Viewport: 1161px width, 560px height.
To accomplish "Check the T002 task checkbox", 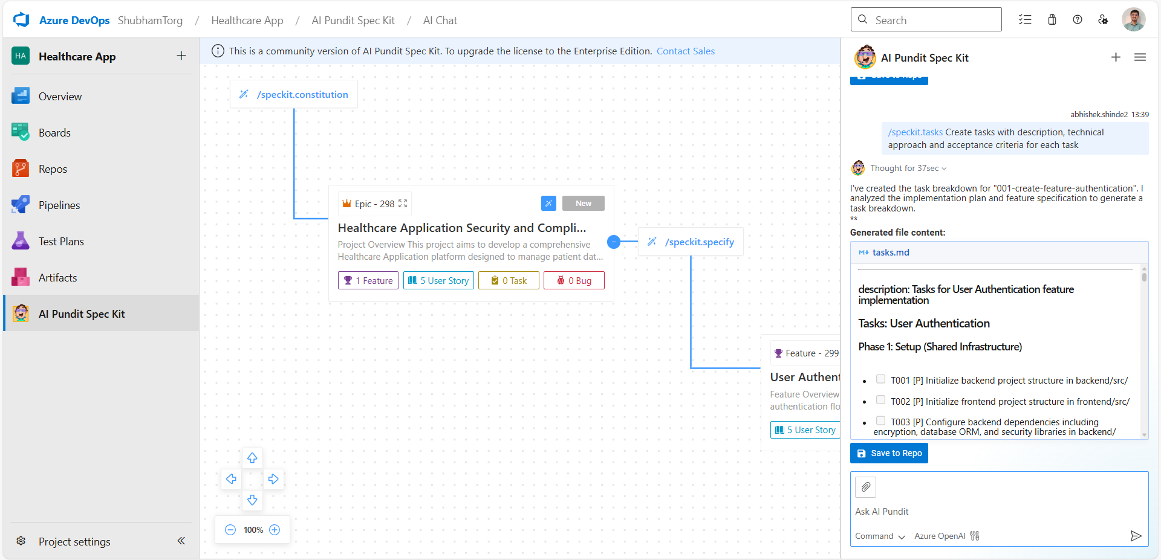I will 880,400.
